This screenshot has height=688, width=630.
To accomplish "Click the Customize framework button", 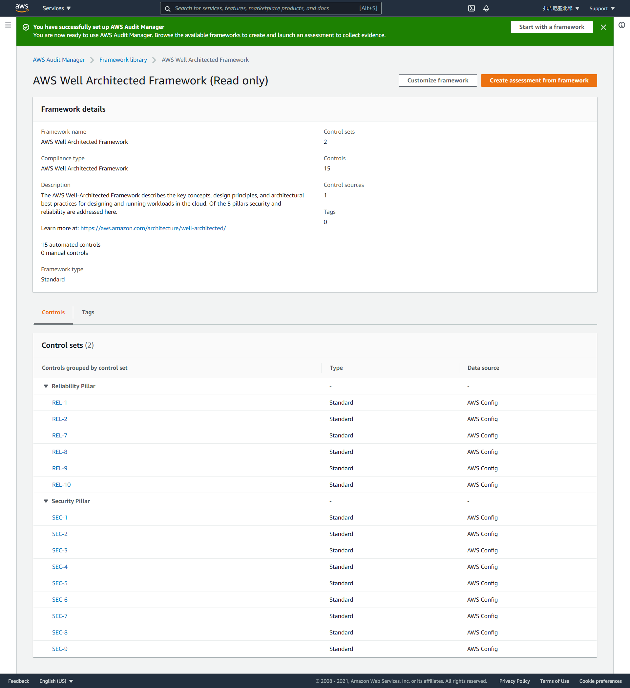I will 437,80.
